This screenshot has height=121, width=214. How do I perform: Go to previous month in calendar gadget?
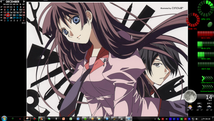[1, 2]
